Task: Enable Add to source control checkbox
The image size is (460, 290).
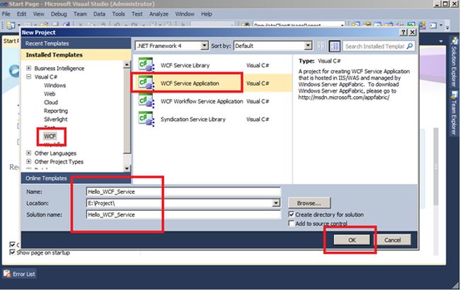Action: (292, 224)
